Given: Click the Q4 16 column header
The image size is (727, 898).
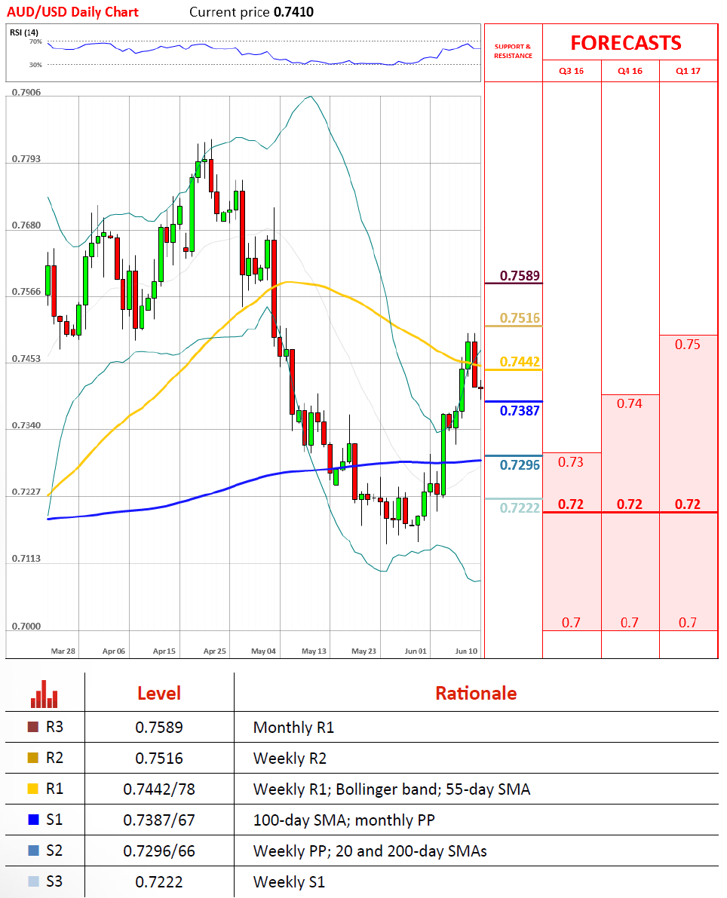Looking at the screenshot, I should 630,71.
